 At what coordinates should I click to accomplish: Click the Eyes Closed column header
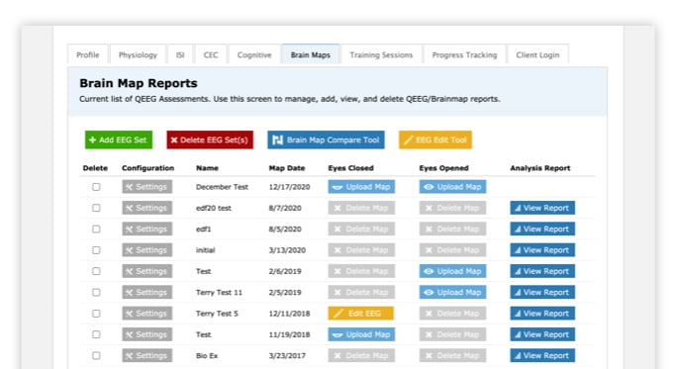(350, 168)
